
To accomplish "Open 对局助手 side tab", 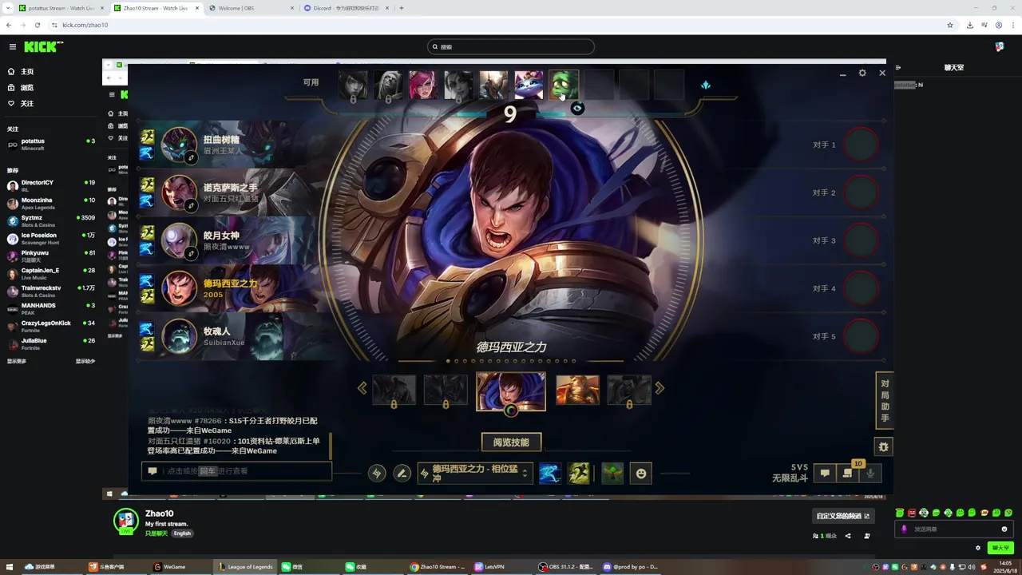I will [x=885, y=399].
